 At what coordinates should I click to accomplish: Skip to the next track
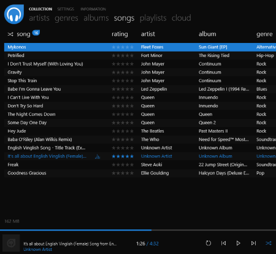tap(253, 243)
